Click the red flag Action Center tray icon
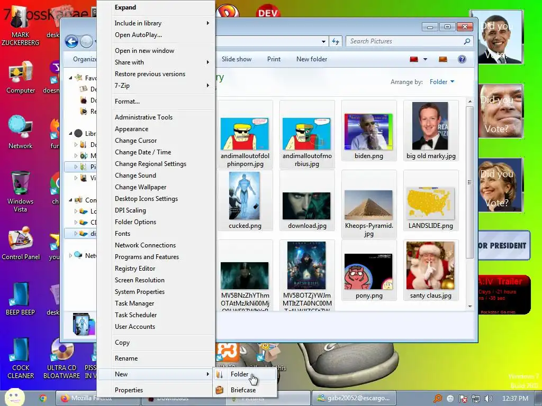 click(x=463, y=399)
